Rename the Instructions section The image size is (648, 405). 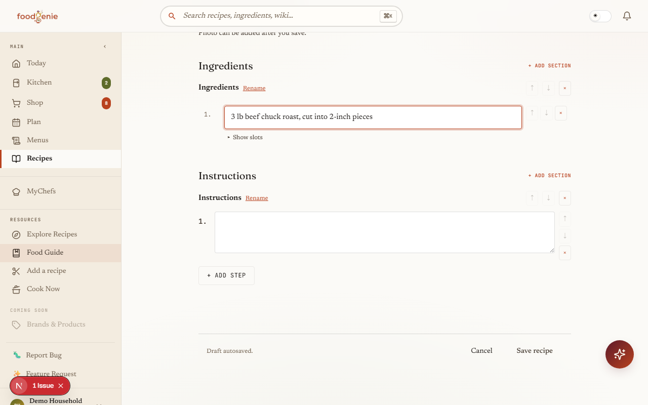(x=257, y=198)
